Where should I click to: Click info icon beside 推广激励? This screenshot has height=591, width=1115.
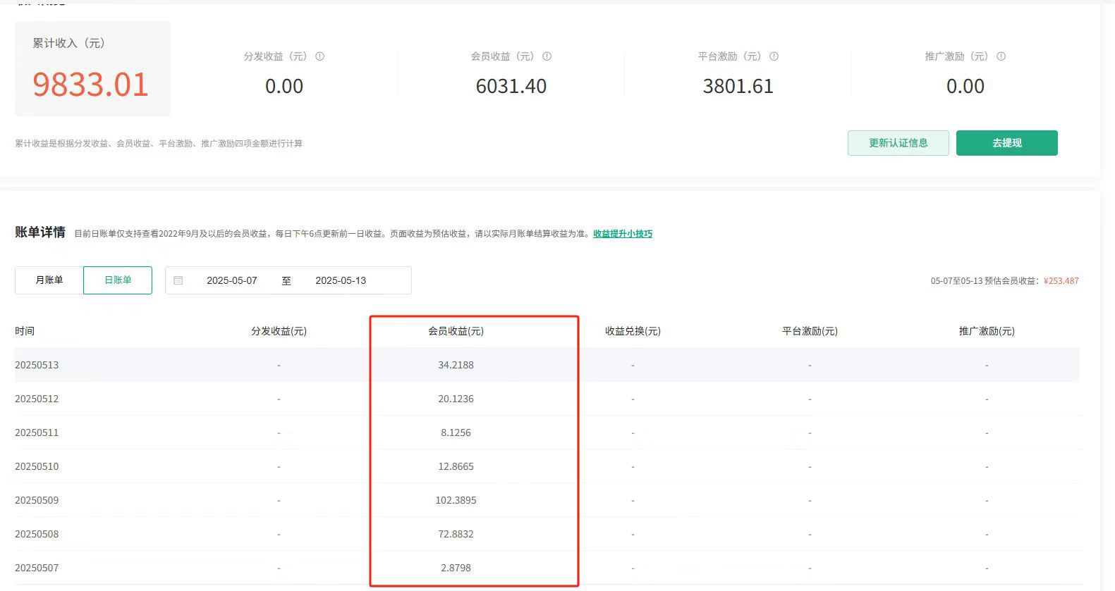tap(1001, 56)
